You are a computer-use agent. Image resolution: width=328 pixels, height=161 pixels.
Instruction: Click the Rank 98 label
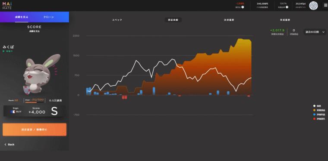pyautogui.click(x=13, y=100)
